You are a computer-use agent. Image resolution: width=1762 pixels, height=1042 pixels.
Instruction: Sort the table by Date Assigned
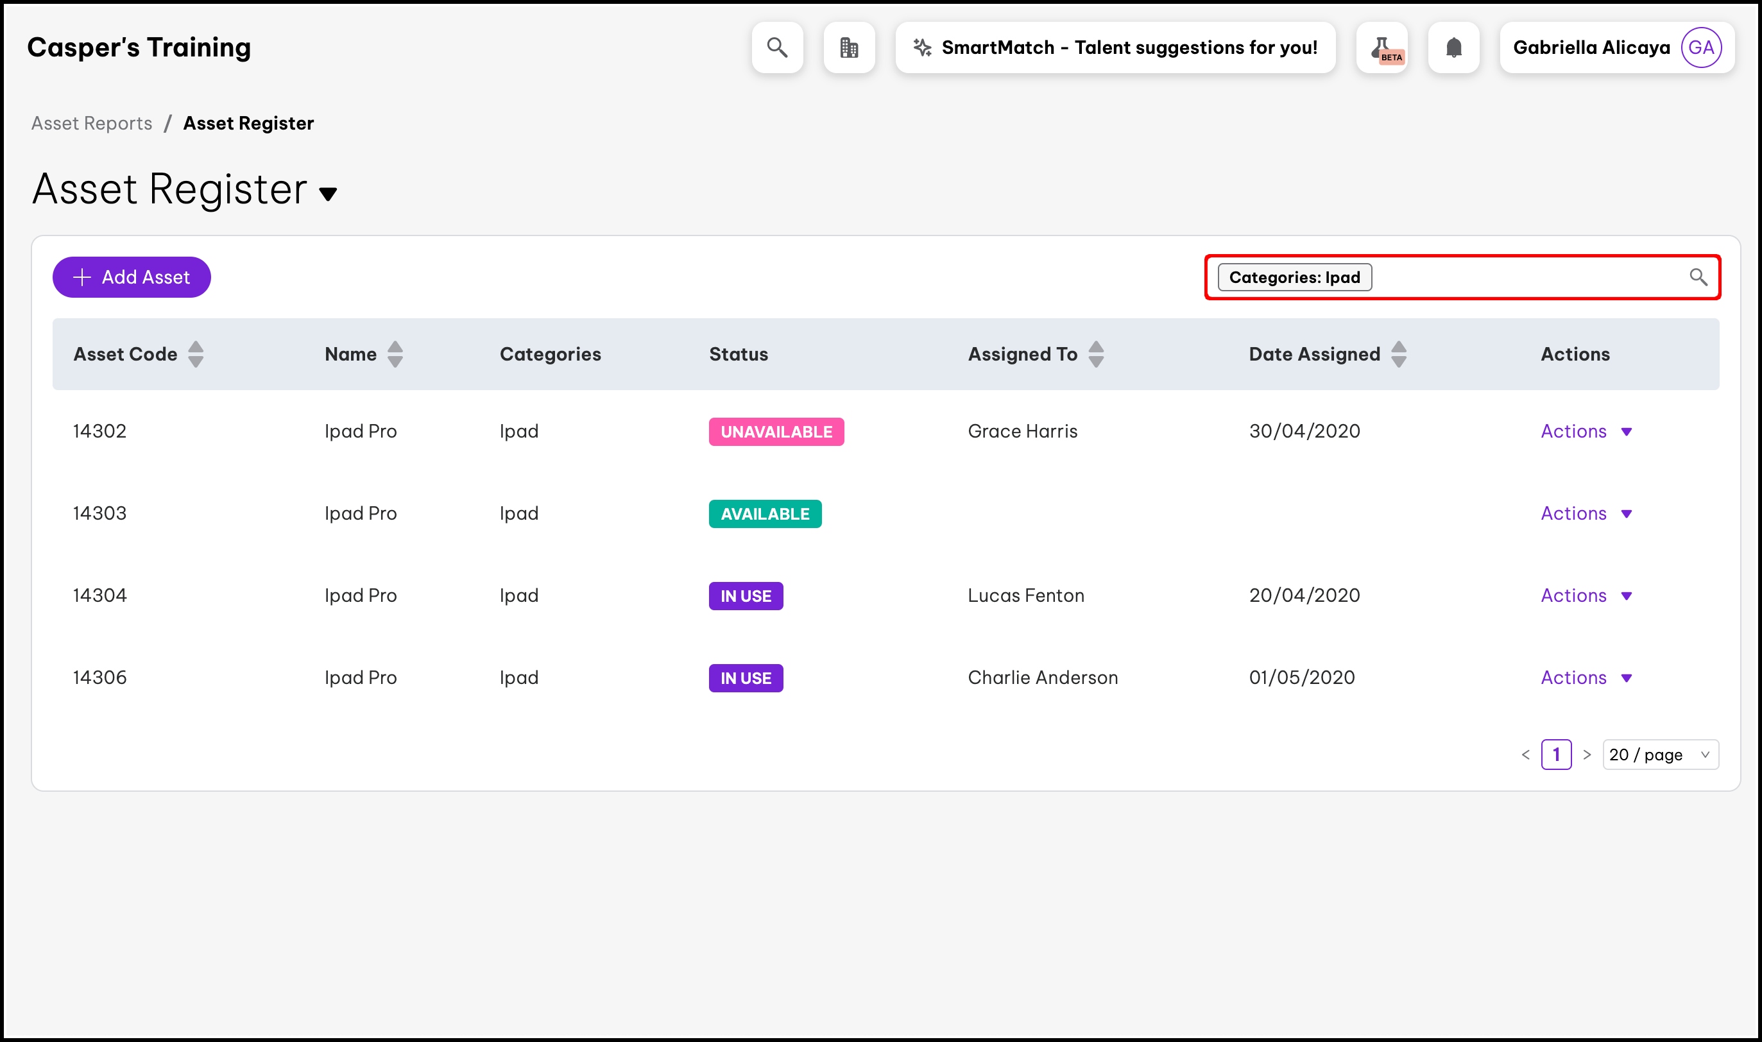point(1398,354)
